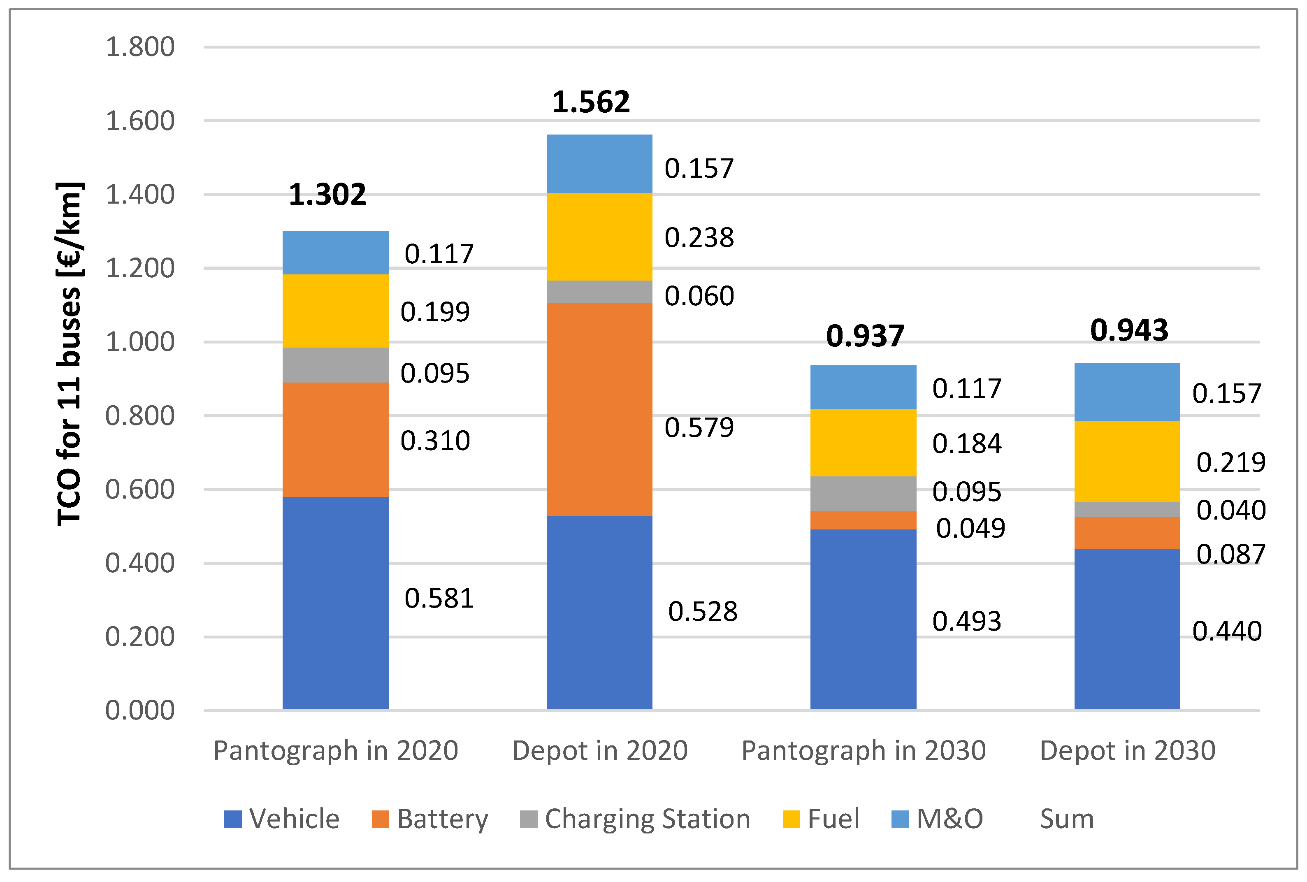Viewport: 1307px width, 882px height.
Task: Click the 0.238 fuel data label
Action: (699, 238)
